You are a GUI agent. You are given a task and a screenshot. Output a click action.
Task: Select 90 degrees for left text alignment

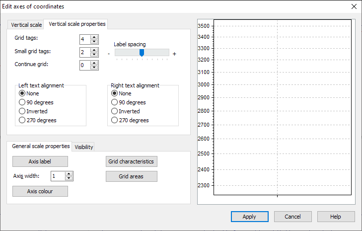point(22,102)
